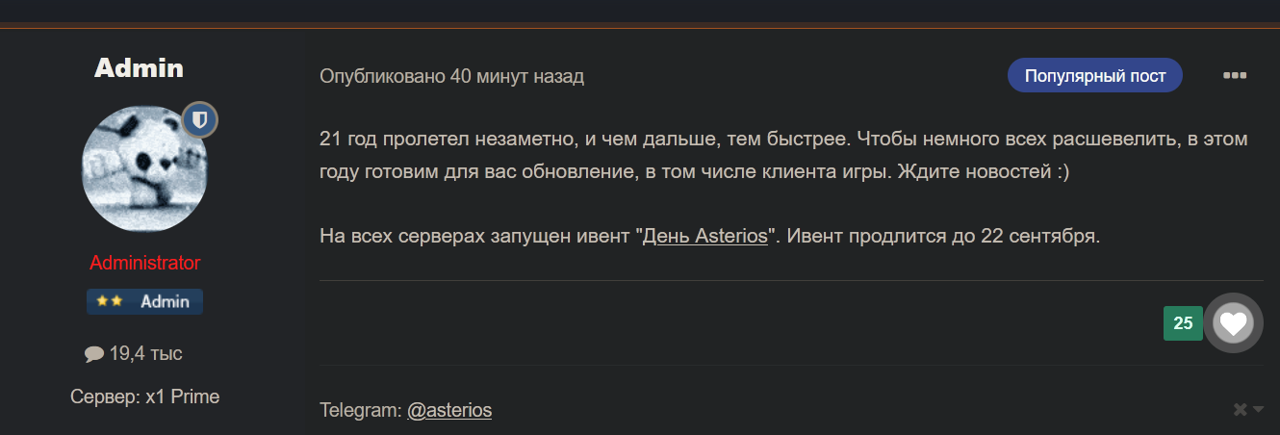This screenshot has height=435, width=1280.
Task: Like the post with the heart button
Action: [x=1234, y=322]
